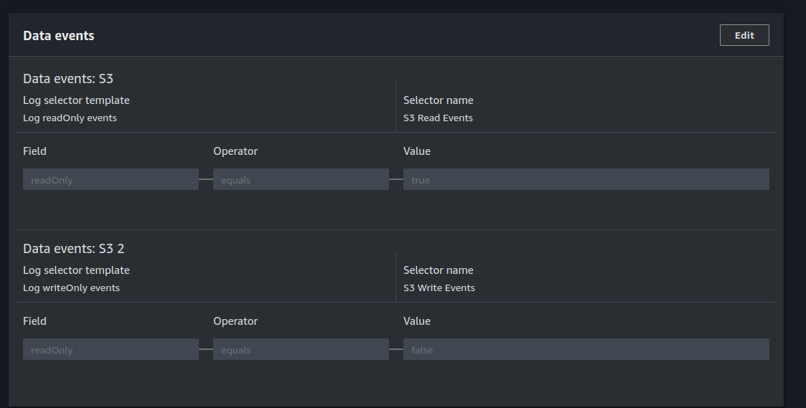Select the equals operator box under Data events: S3

pyautogui.click(x=301, y=180)
